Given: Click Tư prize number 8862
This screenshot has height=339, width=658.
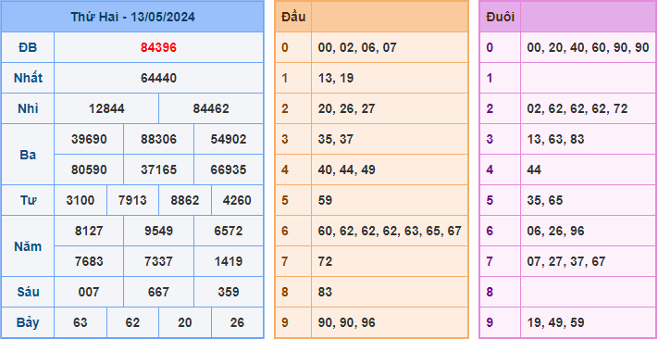Looking at the screenshot, I should [x=185, y=200].
